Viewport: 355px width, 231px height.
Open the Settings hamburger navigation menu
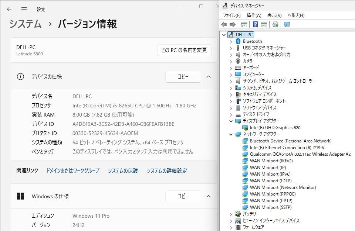[24, 9]
